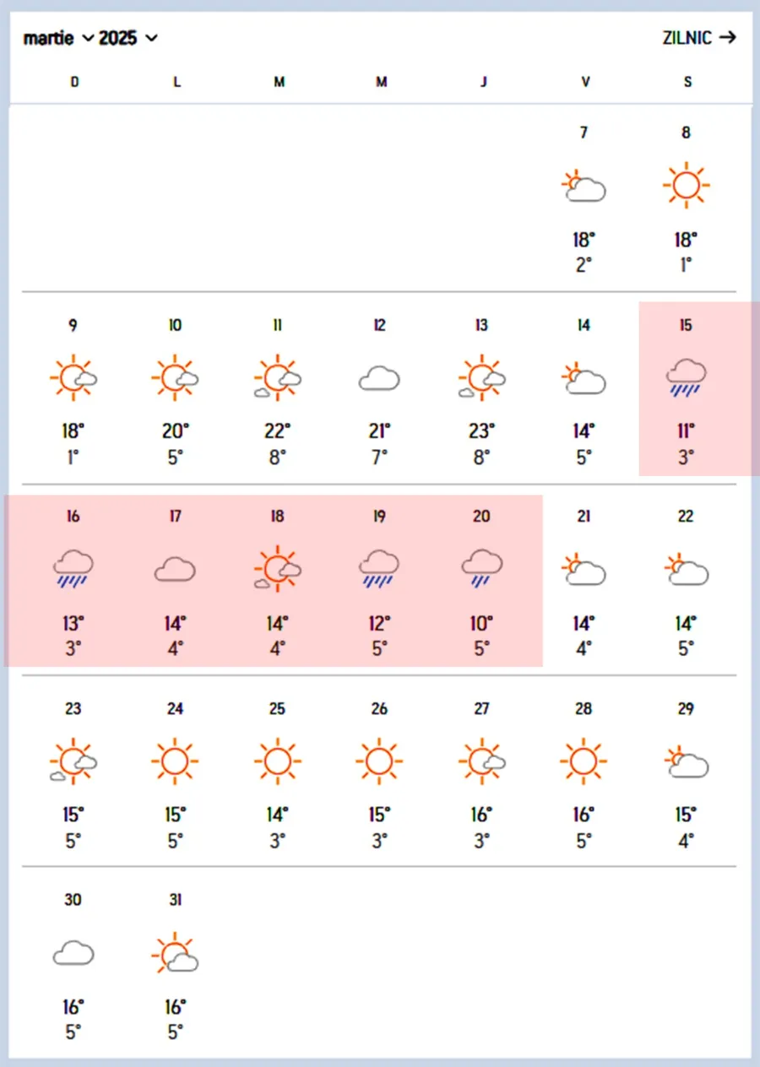The width and height of the screenshot is (760, 1067).
Task: Select the sunny weather icon on March 26
Action: click(378, 760)
